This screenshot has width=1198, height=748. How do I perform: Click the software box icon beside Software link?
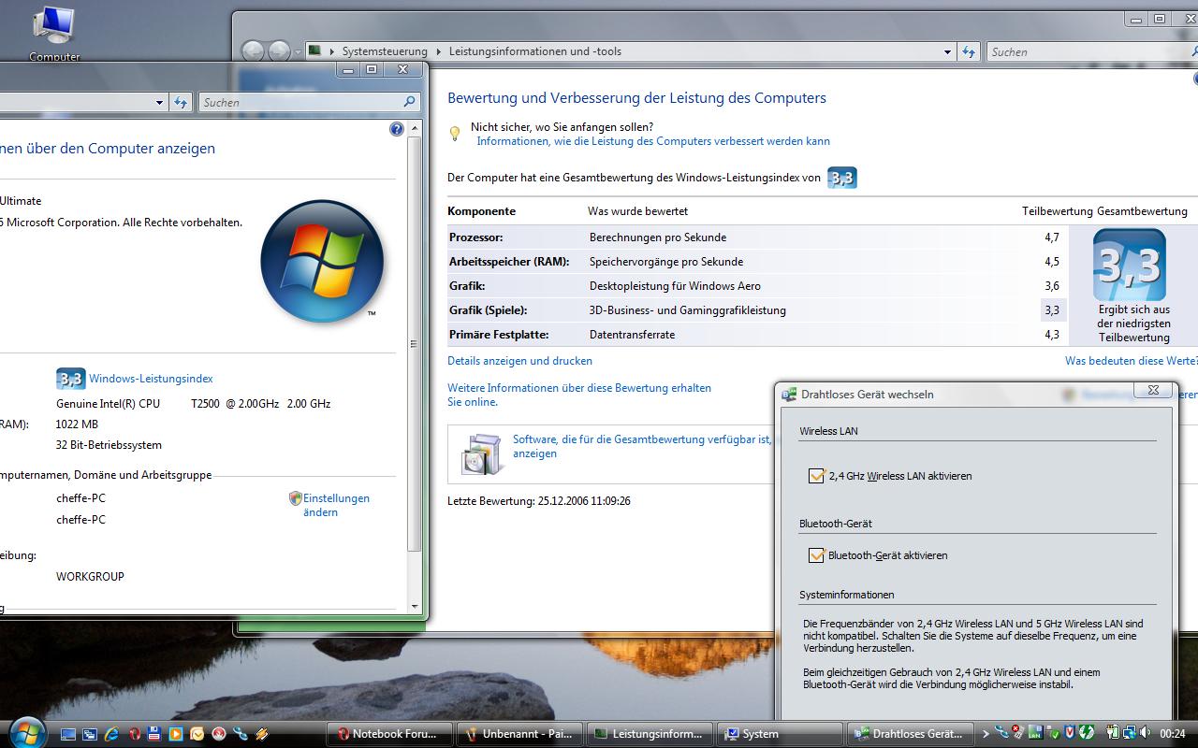click(482, 453)
